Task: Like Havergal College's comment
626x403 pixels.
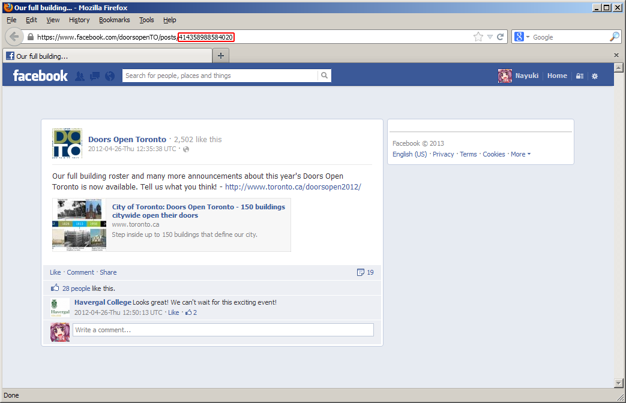Action: click(173, 312)
